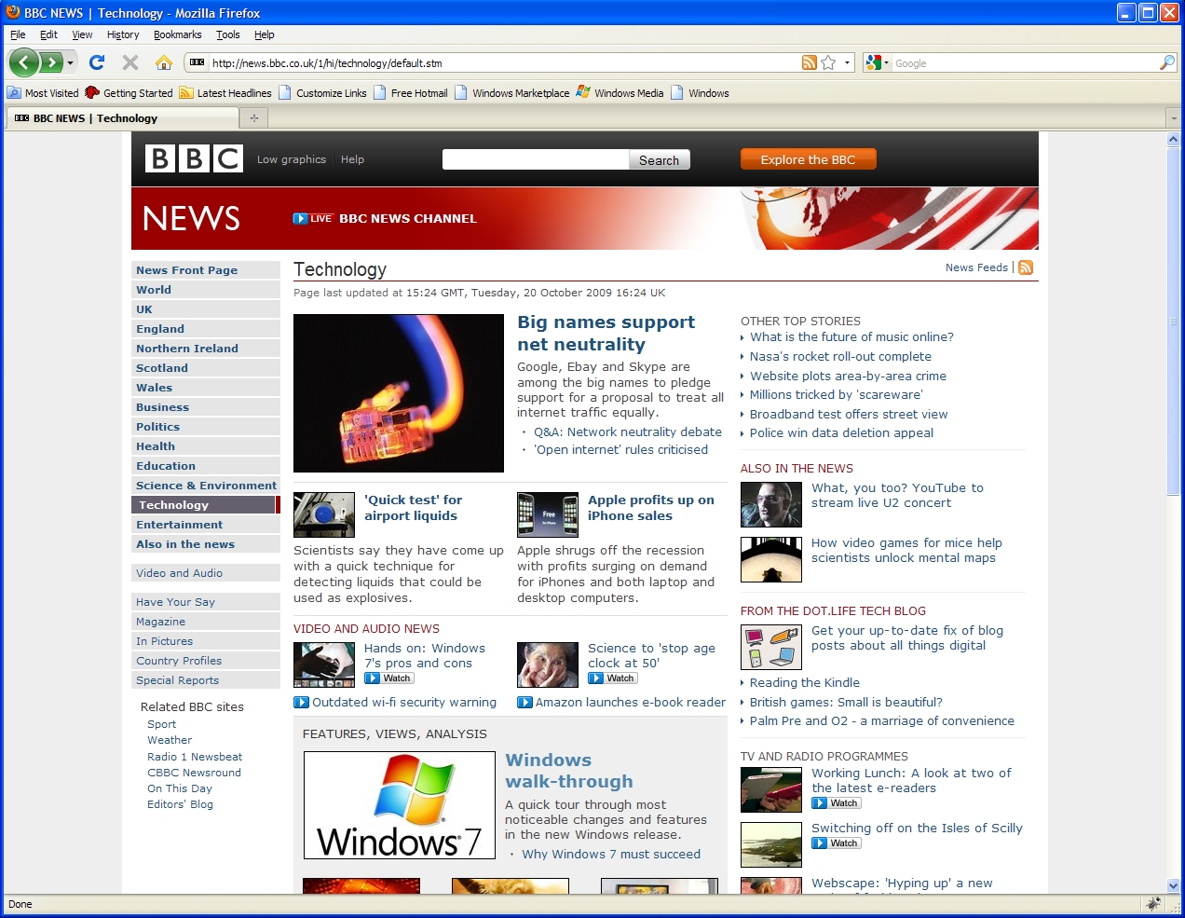Open the 'Big names support net neutrality' headline

pos(606,333)
